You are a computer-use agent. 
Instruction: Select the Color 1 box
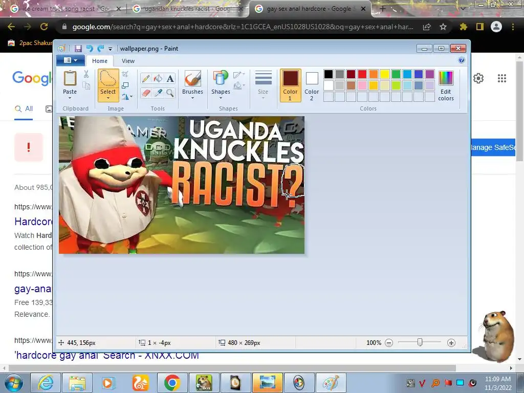coord(291,85)
